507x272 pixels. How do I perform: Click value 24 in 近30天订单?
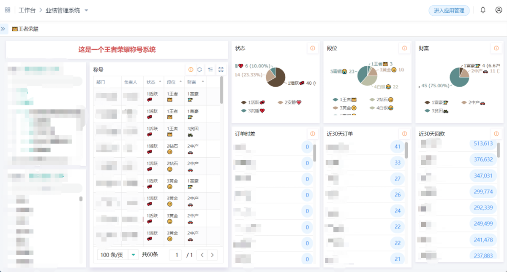tap(397, 211)
